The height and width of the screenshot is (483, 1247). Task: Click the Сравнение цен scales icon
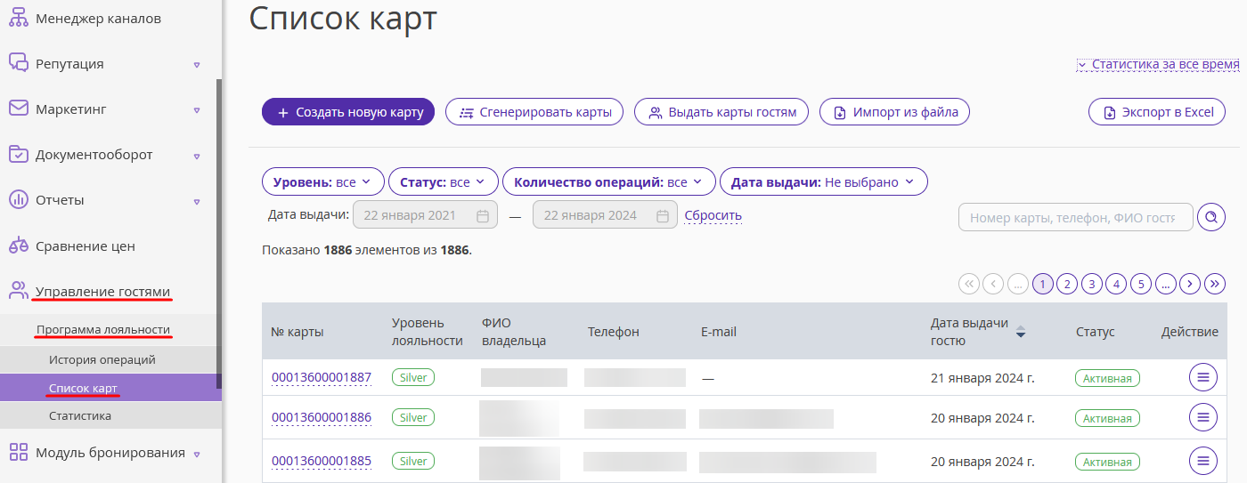19,246
